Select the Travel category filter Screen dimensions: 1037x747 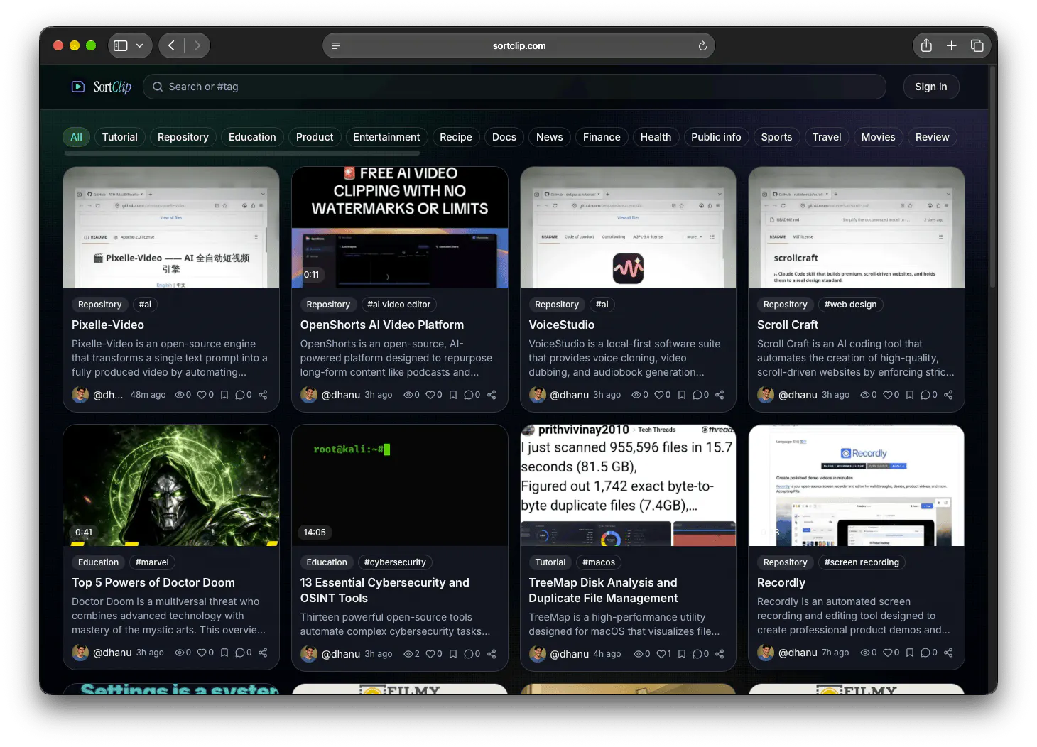pyautogui.click(x=827, y=137)
